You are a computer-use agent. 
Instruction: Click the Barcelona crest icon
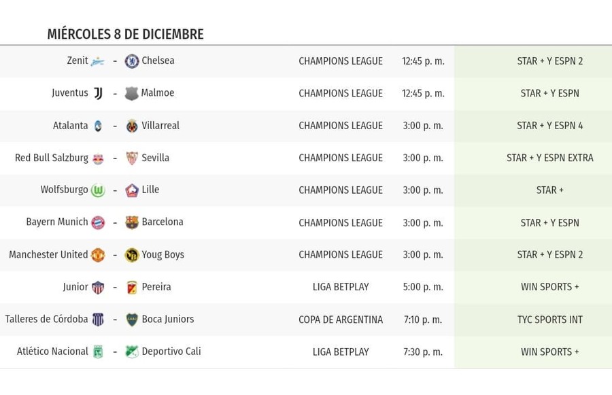click(132, 222)
